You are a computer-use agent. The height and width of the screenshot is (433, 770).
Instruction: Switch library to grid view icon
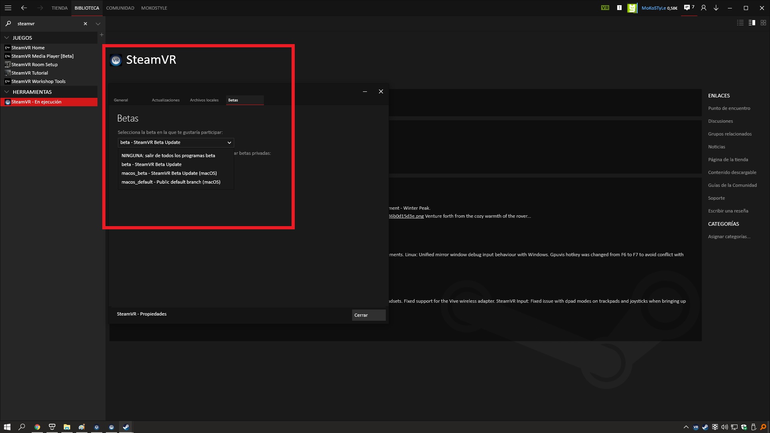[x=763, y=23]
